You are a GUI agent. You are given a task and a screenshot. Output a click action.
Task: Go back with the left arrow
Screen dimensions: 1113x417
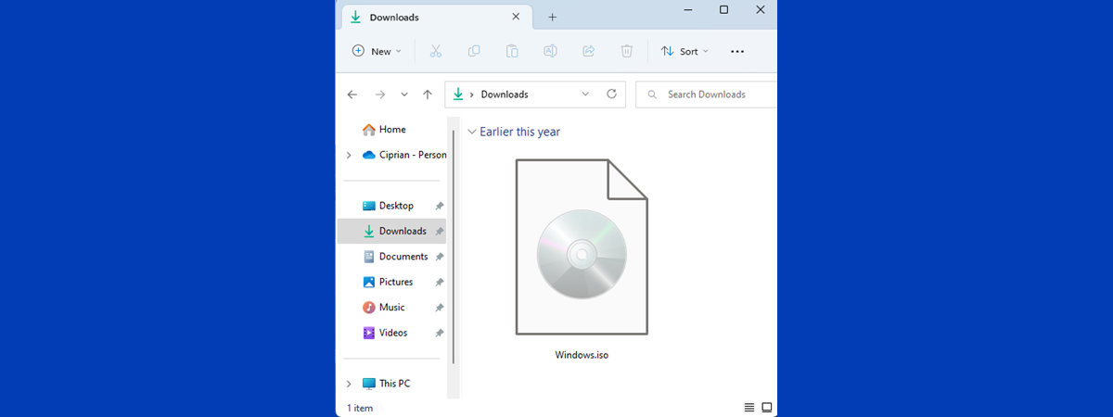pyautogui.click(x=352, y=95)
